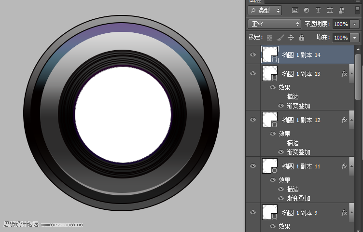This screenshot has width=363, height=232.
Task: Select layer name 椭圆 1 副本 9
Action: click(x=300, y=213)
